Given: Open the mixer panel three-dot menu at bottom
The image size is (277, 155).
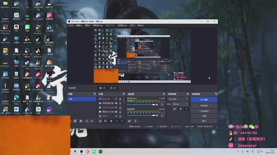Looking at the screenshot, I should coord(135,121).
